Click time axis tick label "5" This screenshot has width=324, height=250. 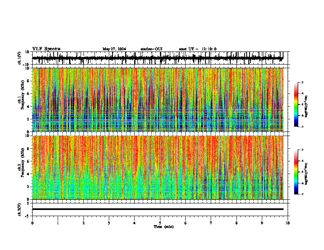tap(160, 223)
